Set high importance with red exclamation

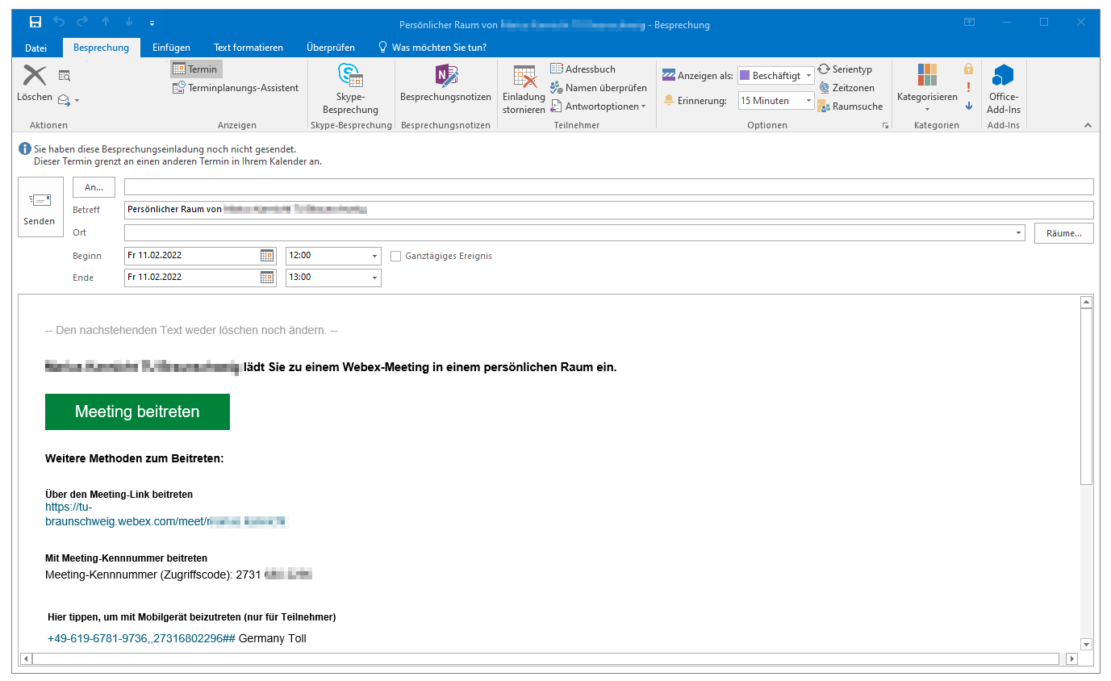968,88
